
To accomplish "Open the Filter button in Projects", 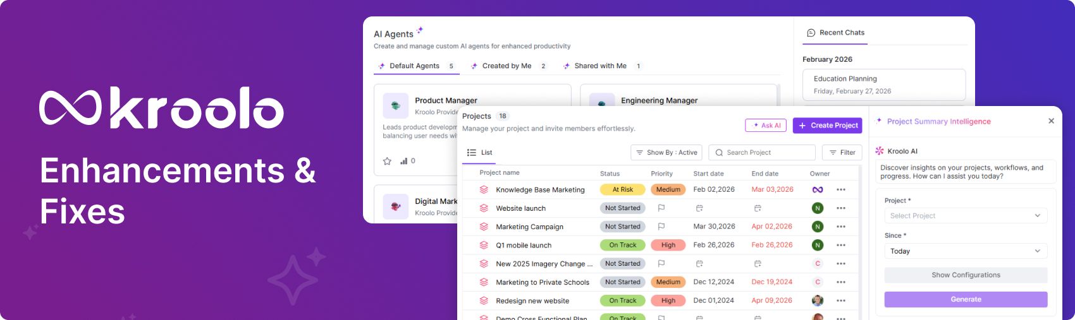I will [842, 153].
